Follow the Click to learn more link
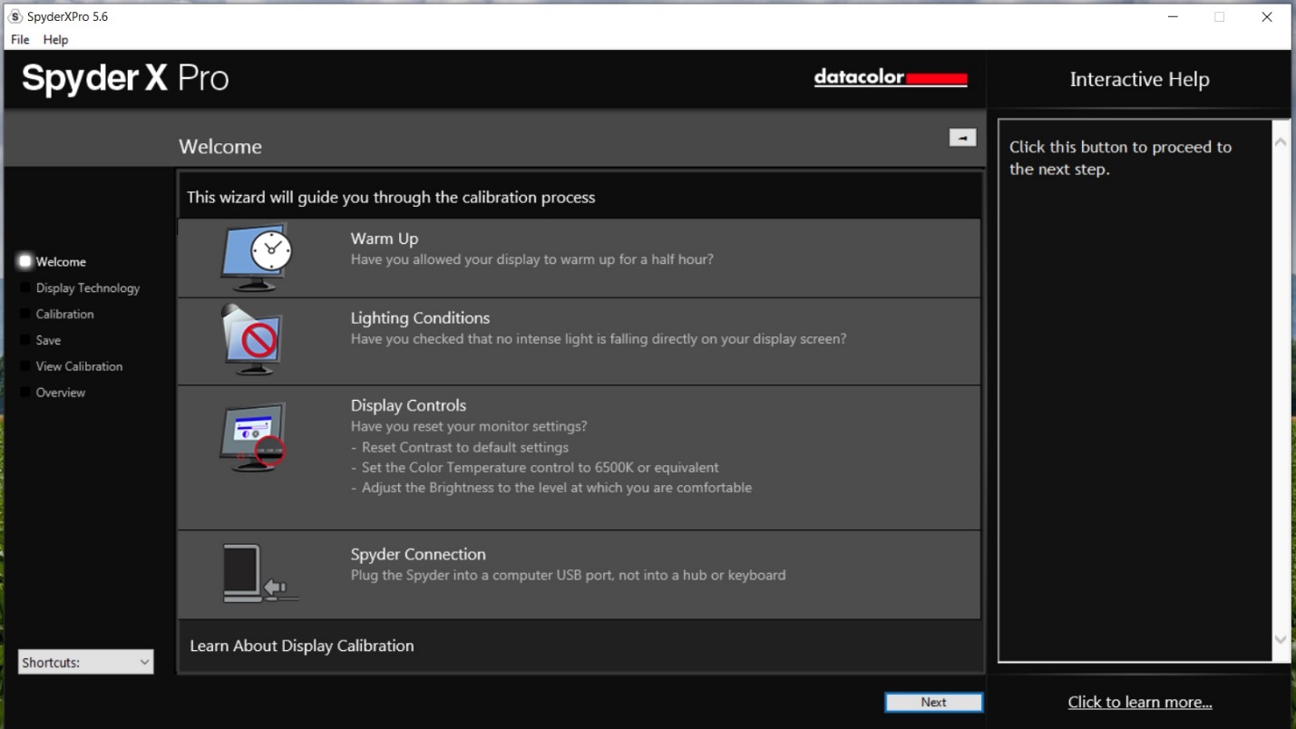 pos(1139,703)
